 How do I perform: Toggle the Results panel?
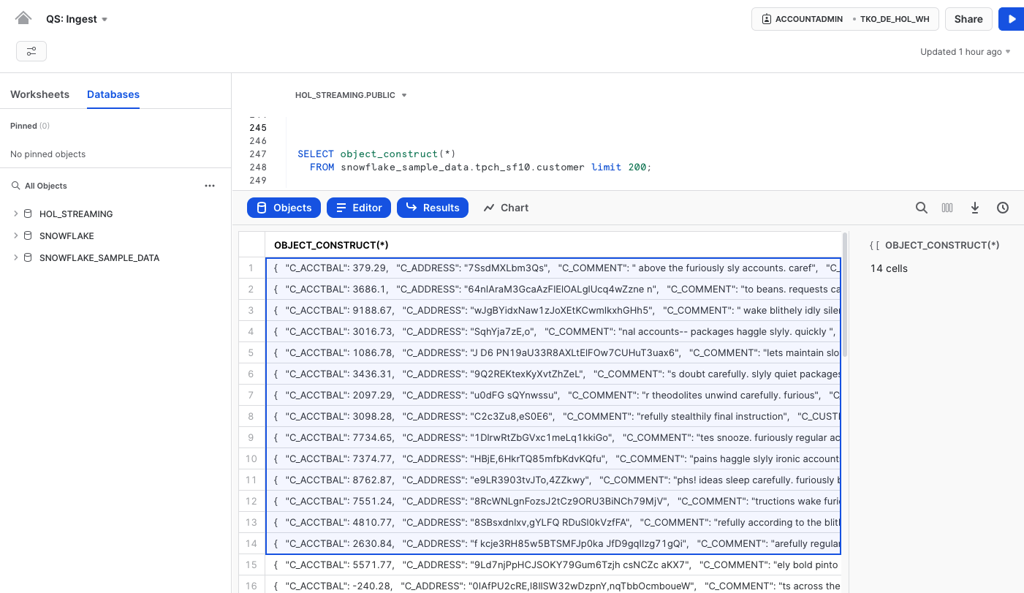(433, 208)
